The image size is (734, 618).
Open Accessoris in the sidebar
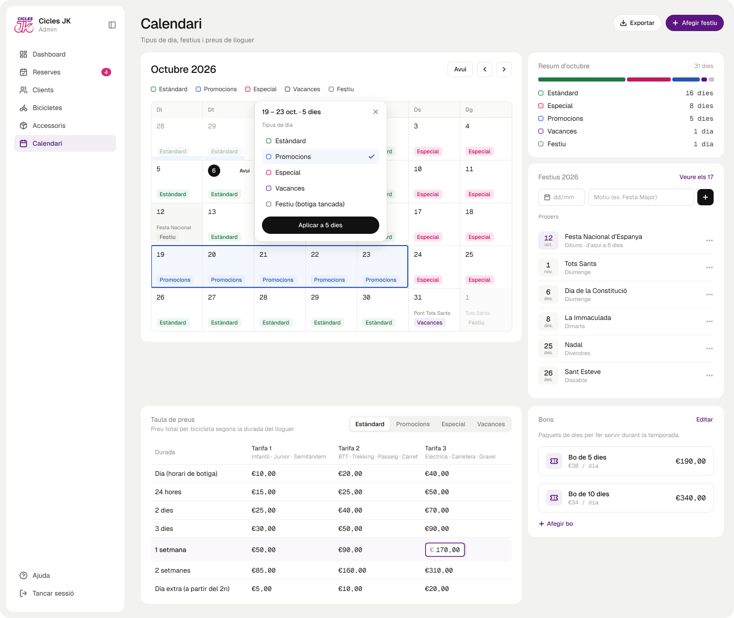pyautogui.click(x=65, y=125)
